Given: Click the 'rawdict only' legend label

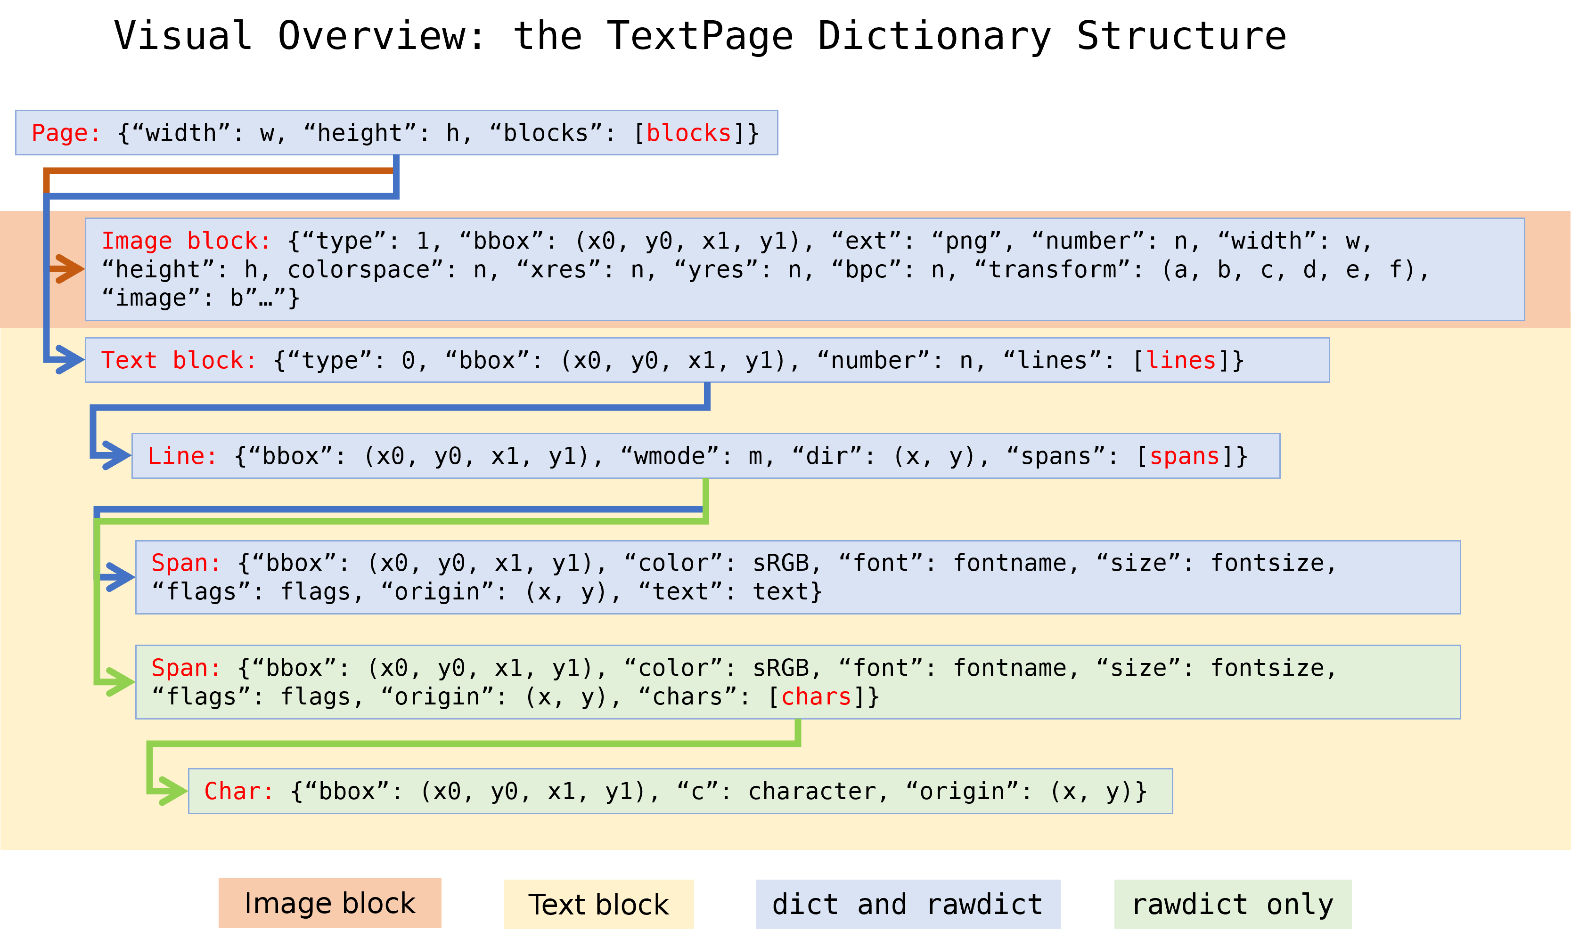Looking at the screenshot, I should tap(1232, 904).
